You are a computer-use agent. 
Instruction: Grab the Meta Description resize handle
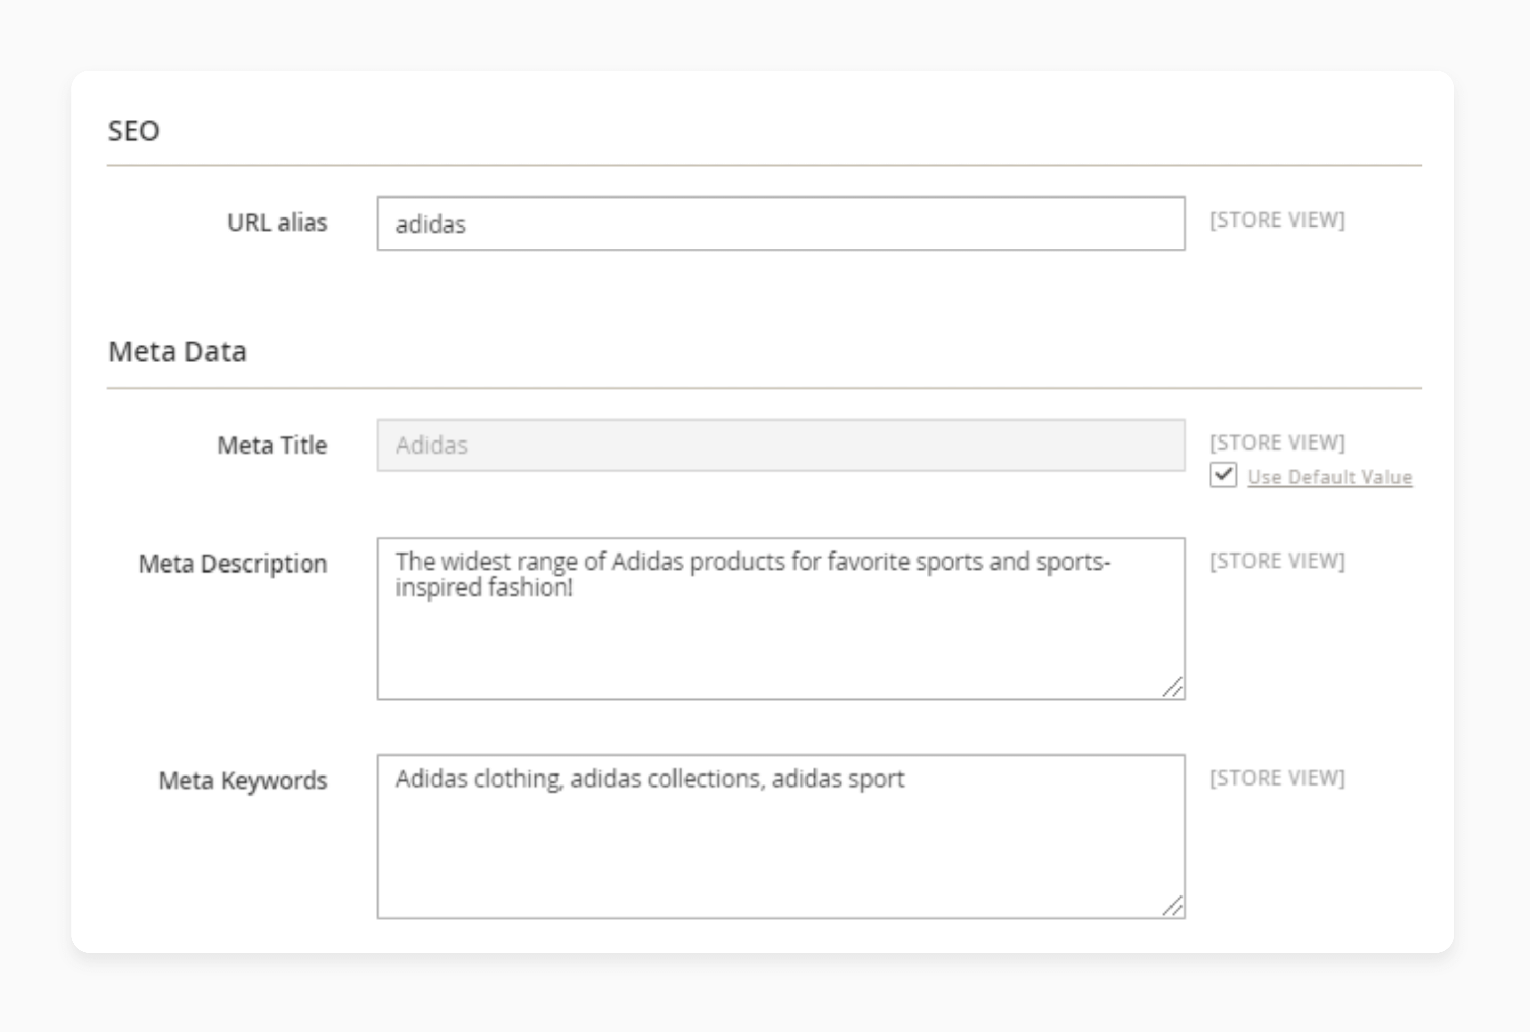pos(1173,687)
